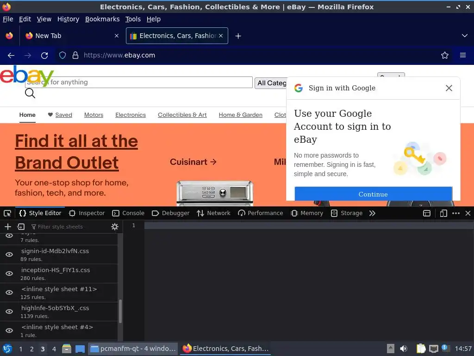Open the Firefox hamburger menu
This screenshot has height=356, width=474.
coord(462,55)
